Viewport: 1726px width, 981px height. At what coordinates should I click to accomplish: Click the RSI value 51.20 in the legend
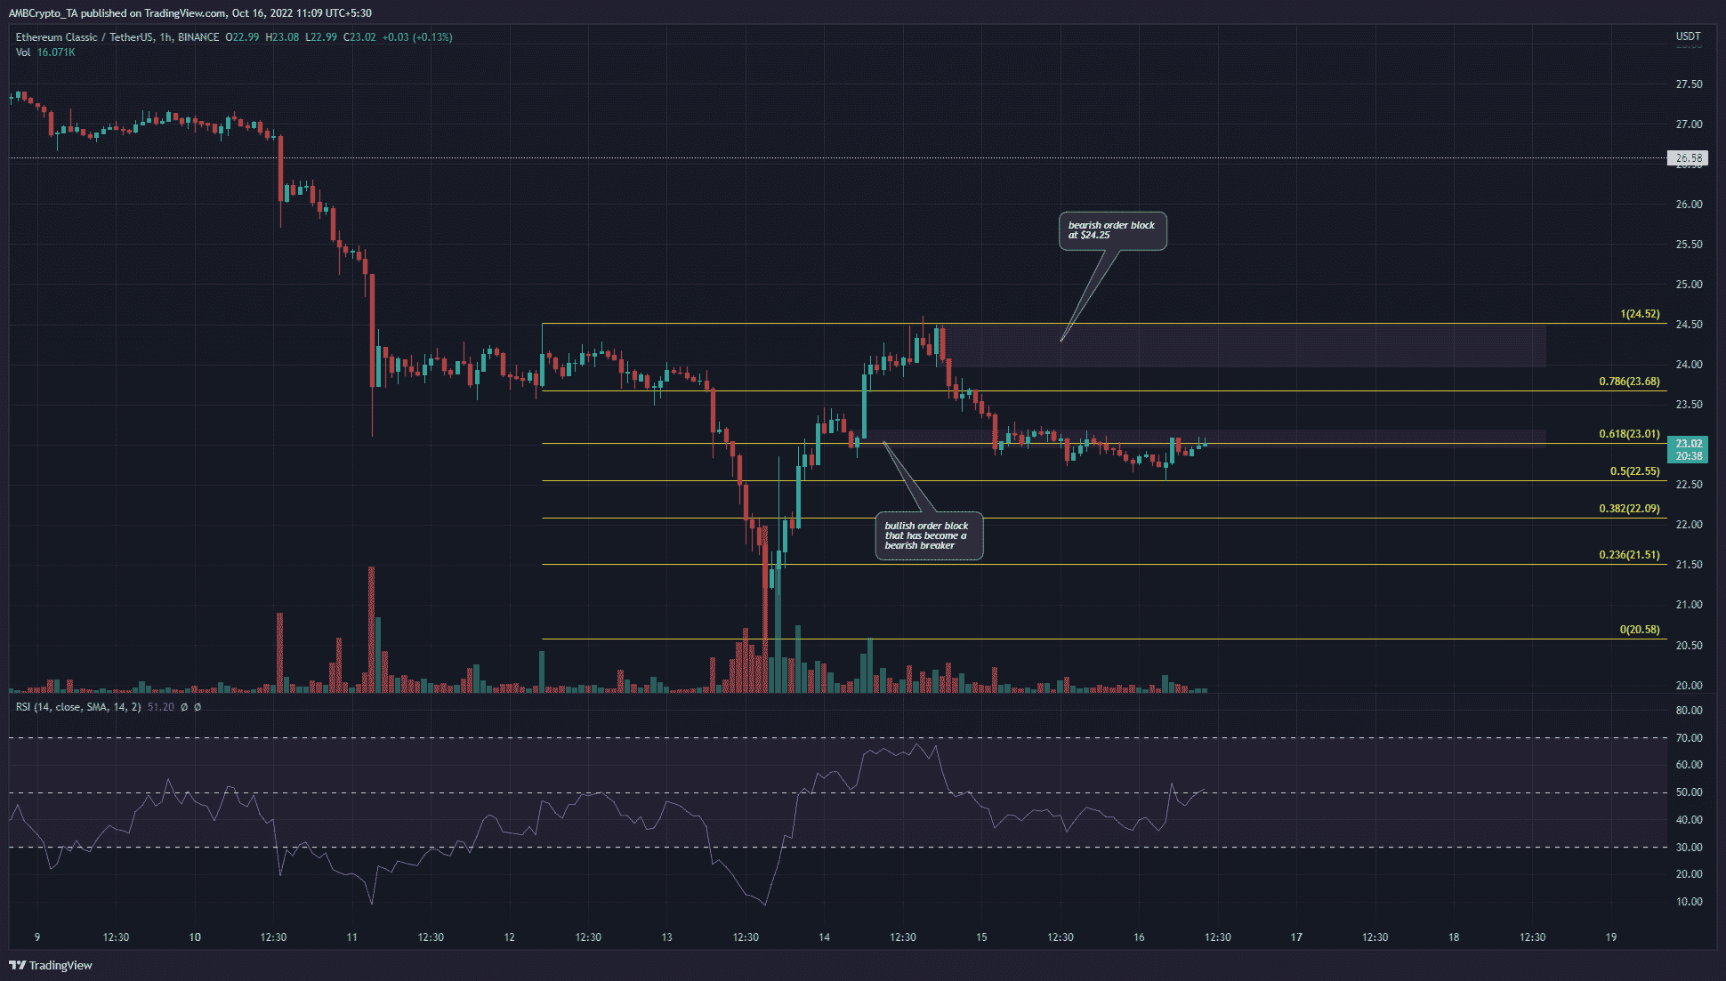[160, 707]
